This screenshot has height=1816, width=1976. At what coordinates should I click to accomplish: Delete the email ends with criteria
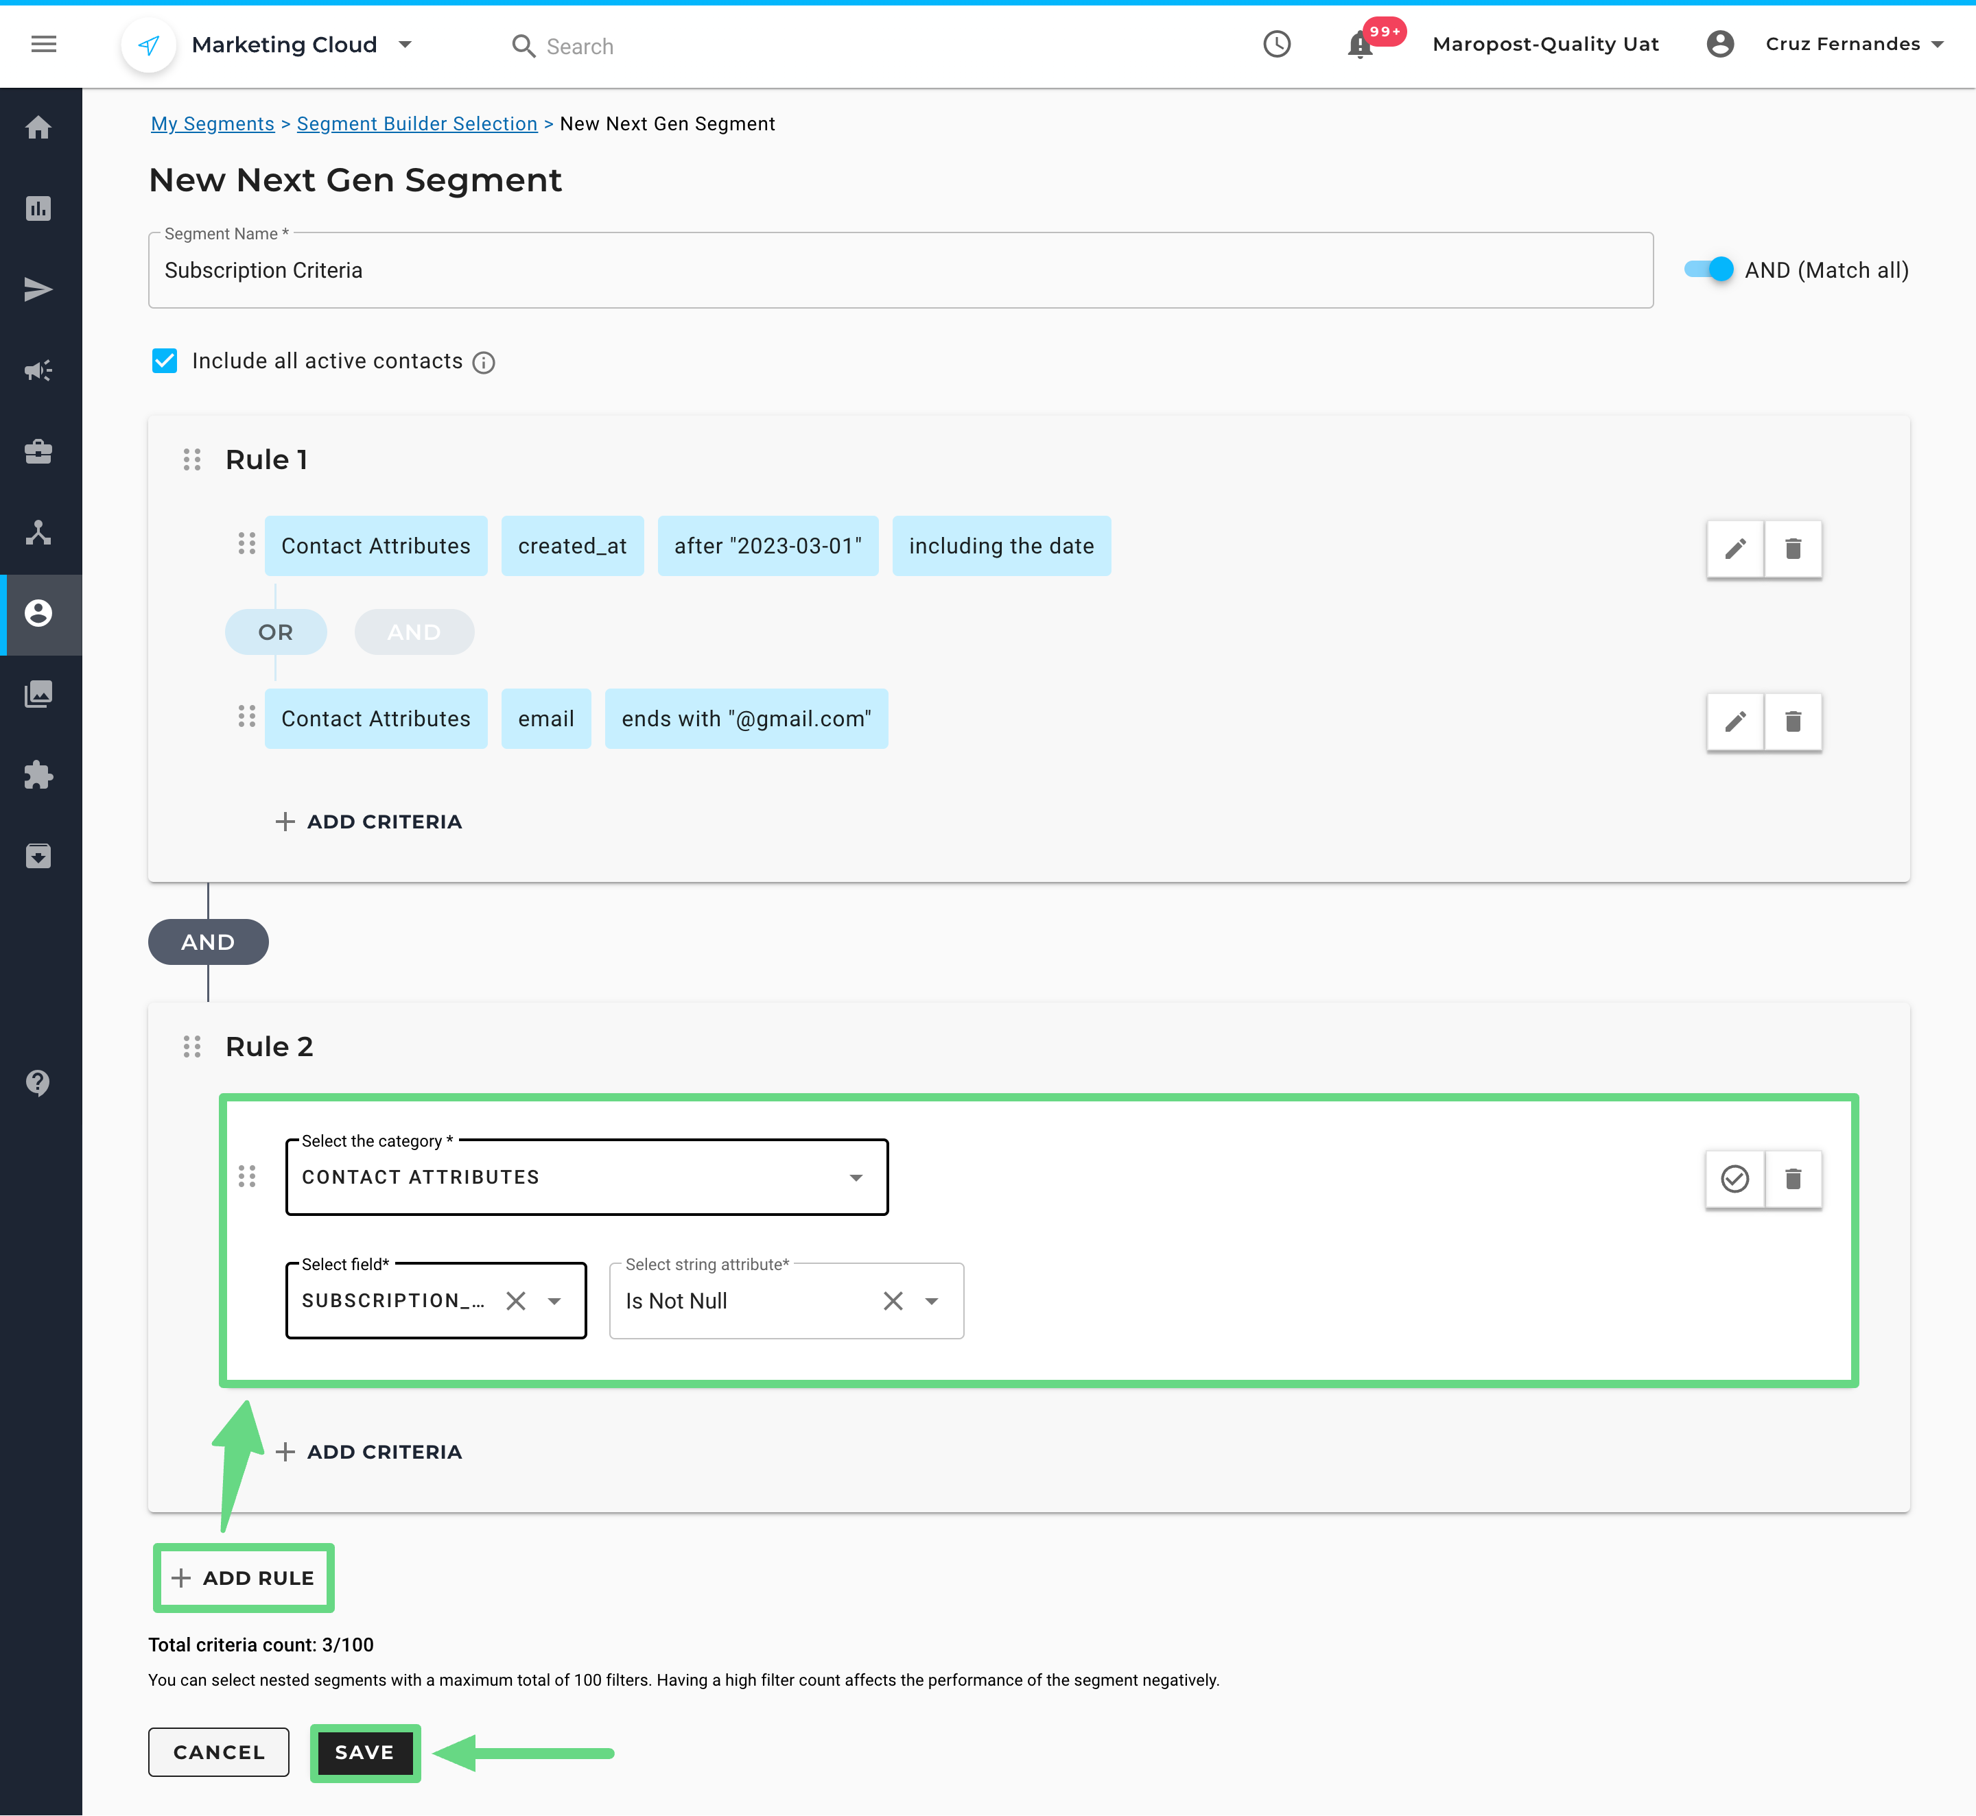pyautogui.click(x=1792, y=722)
